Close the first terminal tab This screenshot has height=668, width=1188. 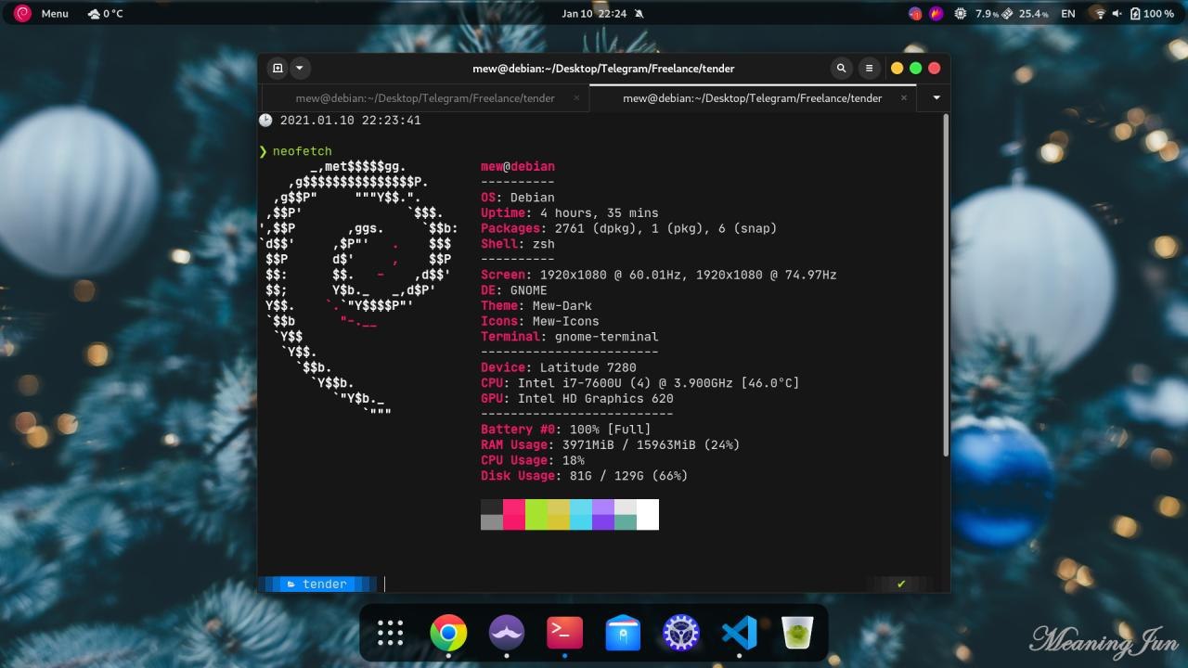click(576, 97)
